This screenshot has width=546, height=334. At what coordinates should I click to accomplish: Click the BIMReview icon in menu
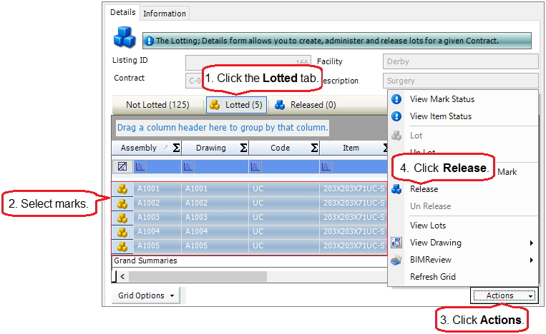click(x=396, y=260)
